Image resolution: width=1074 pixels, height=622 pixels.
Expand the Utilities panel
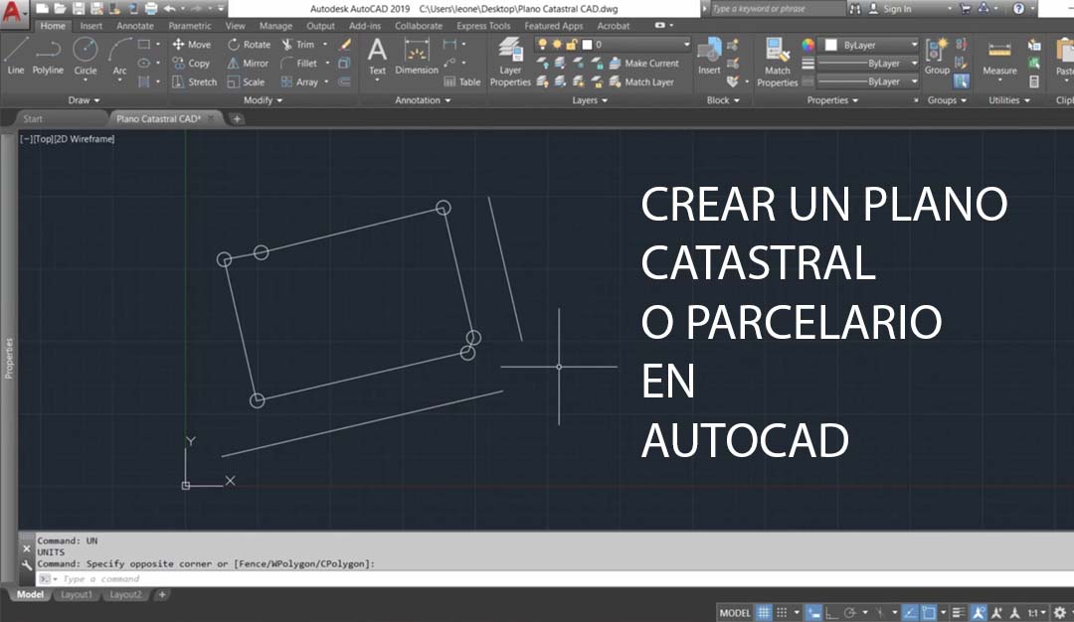point(1009,100)
